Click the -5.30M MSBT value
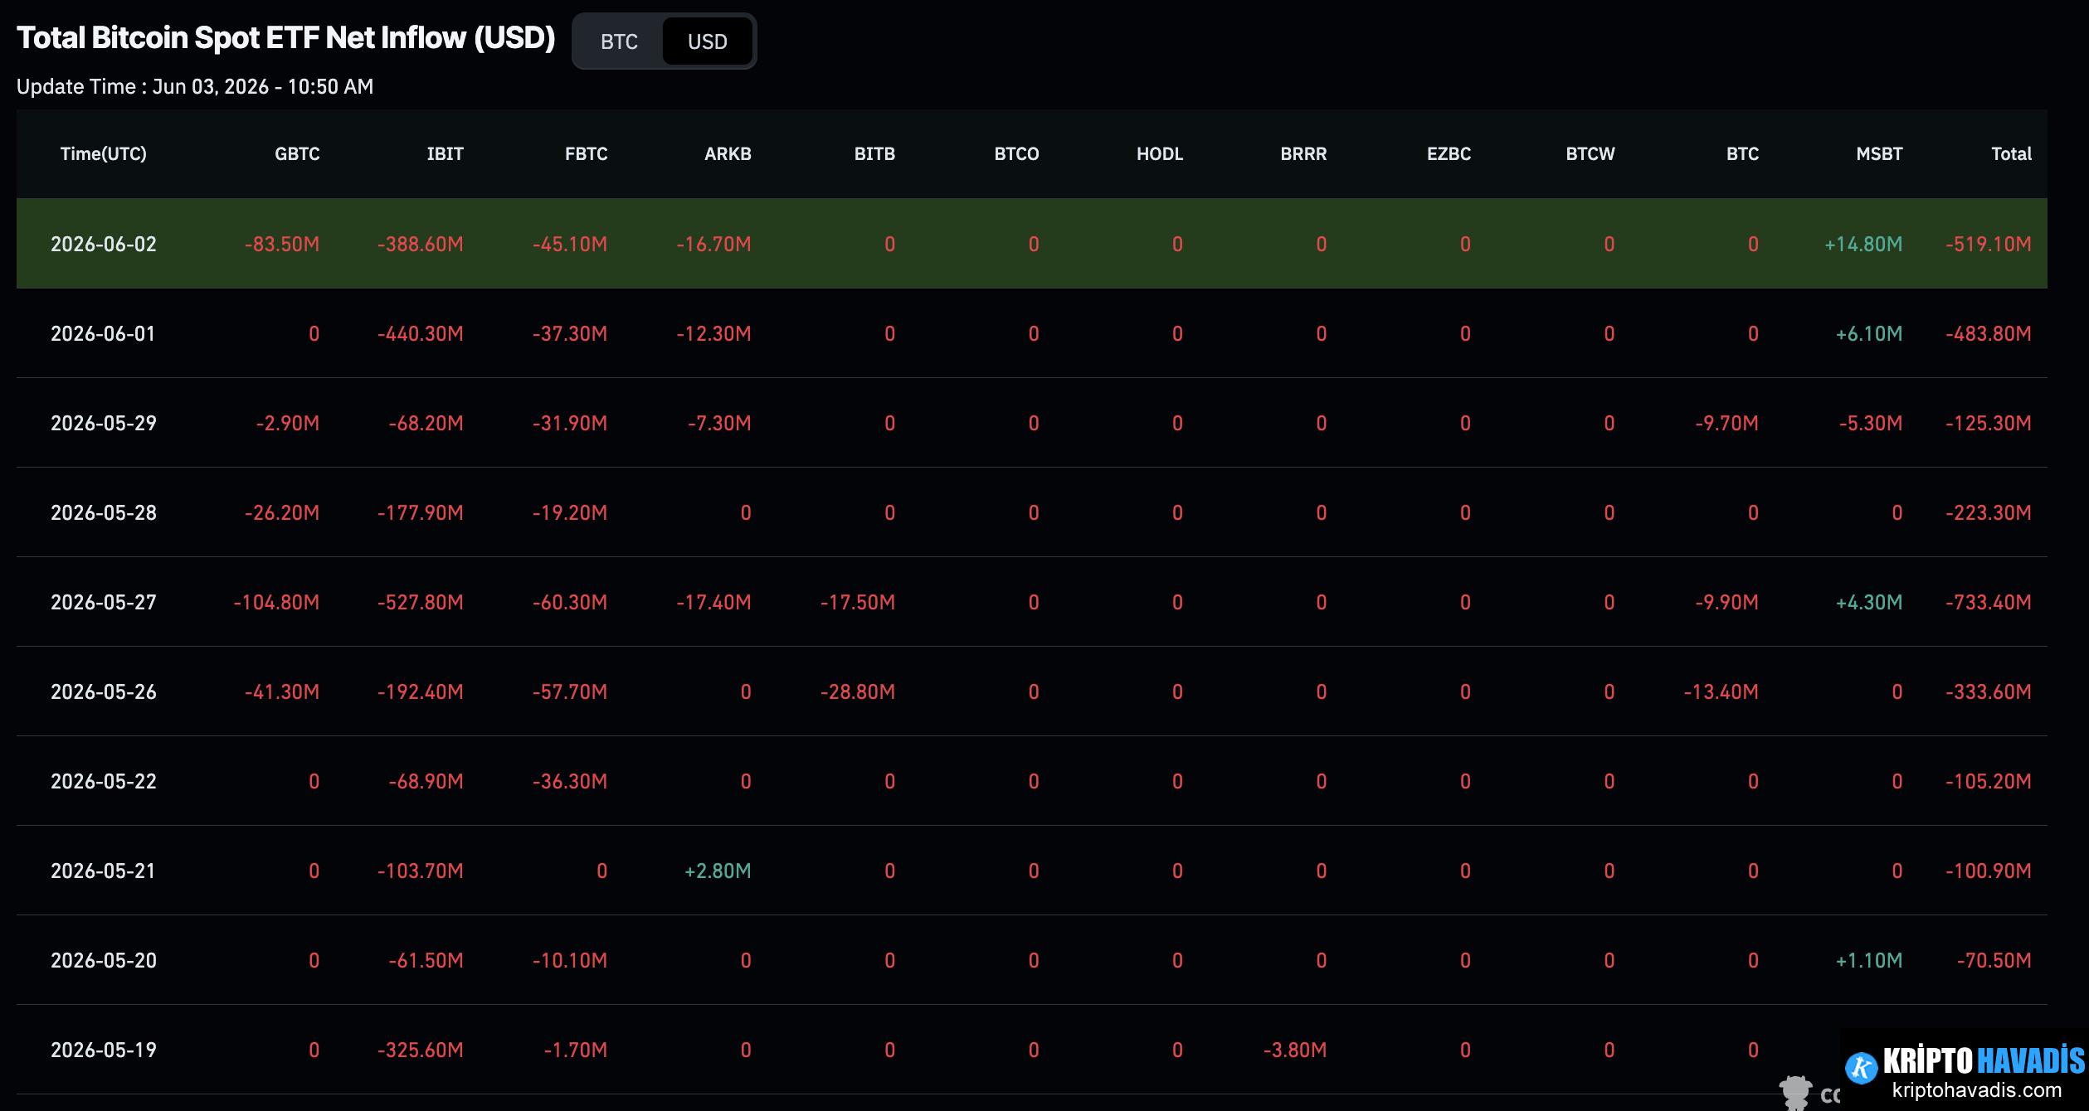 (x=1871, y=423)
